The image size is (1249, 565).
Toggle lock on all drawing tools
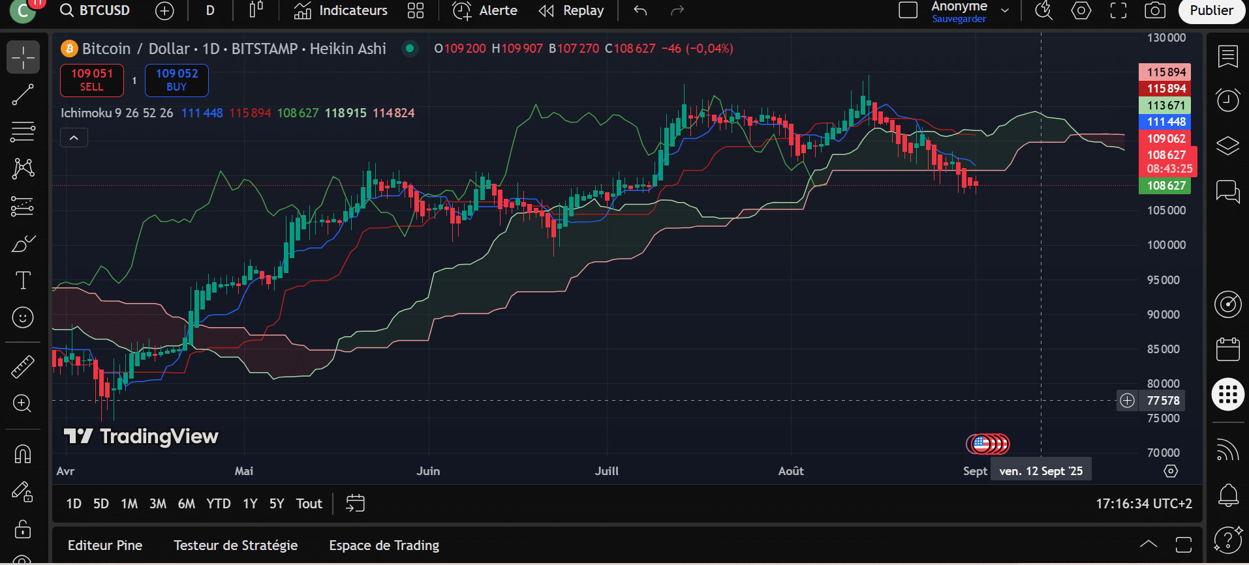[23, 529]
